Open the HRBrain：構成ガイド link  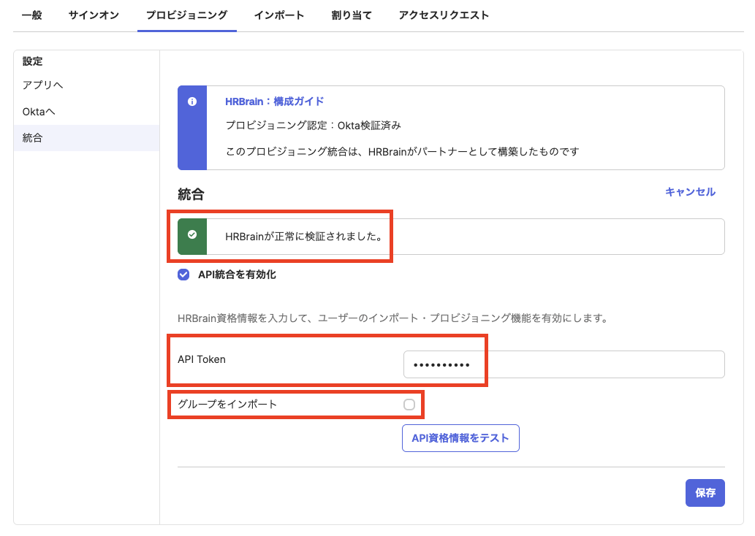click(274, 102)
